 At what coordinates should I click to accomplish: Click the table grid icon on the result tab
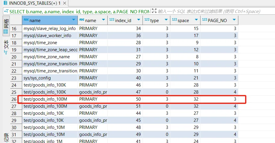pyautogui.click(x=5, y=3)
